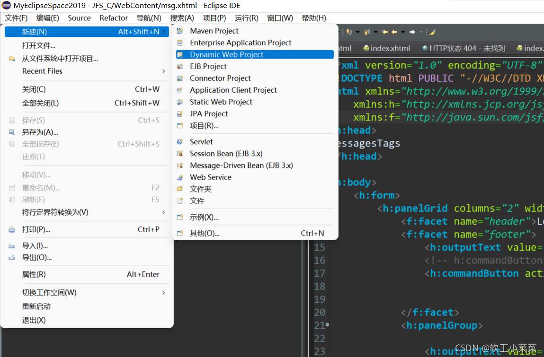Toggle the Mark Occurrences highlighter icon
Image resolution: width=544 pixels, height=357 pixels.
click(x=431, y=32)
